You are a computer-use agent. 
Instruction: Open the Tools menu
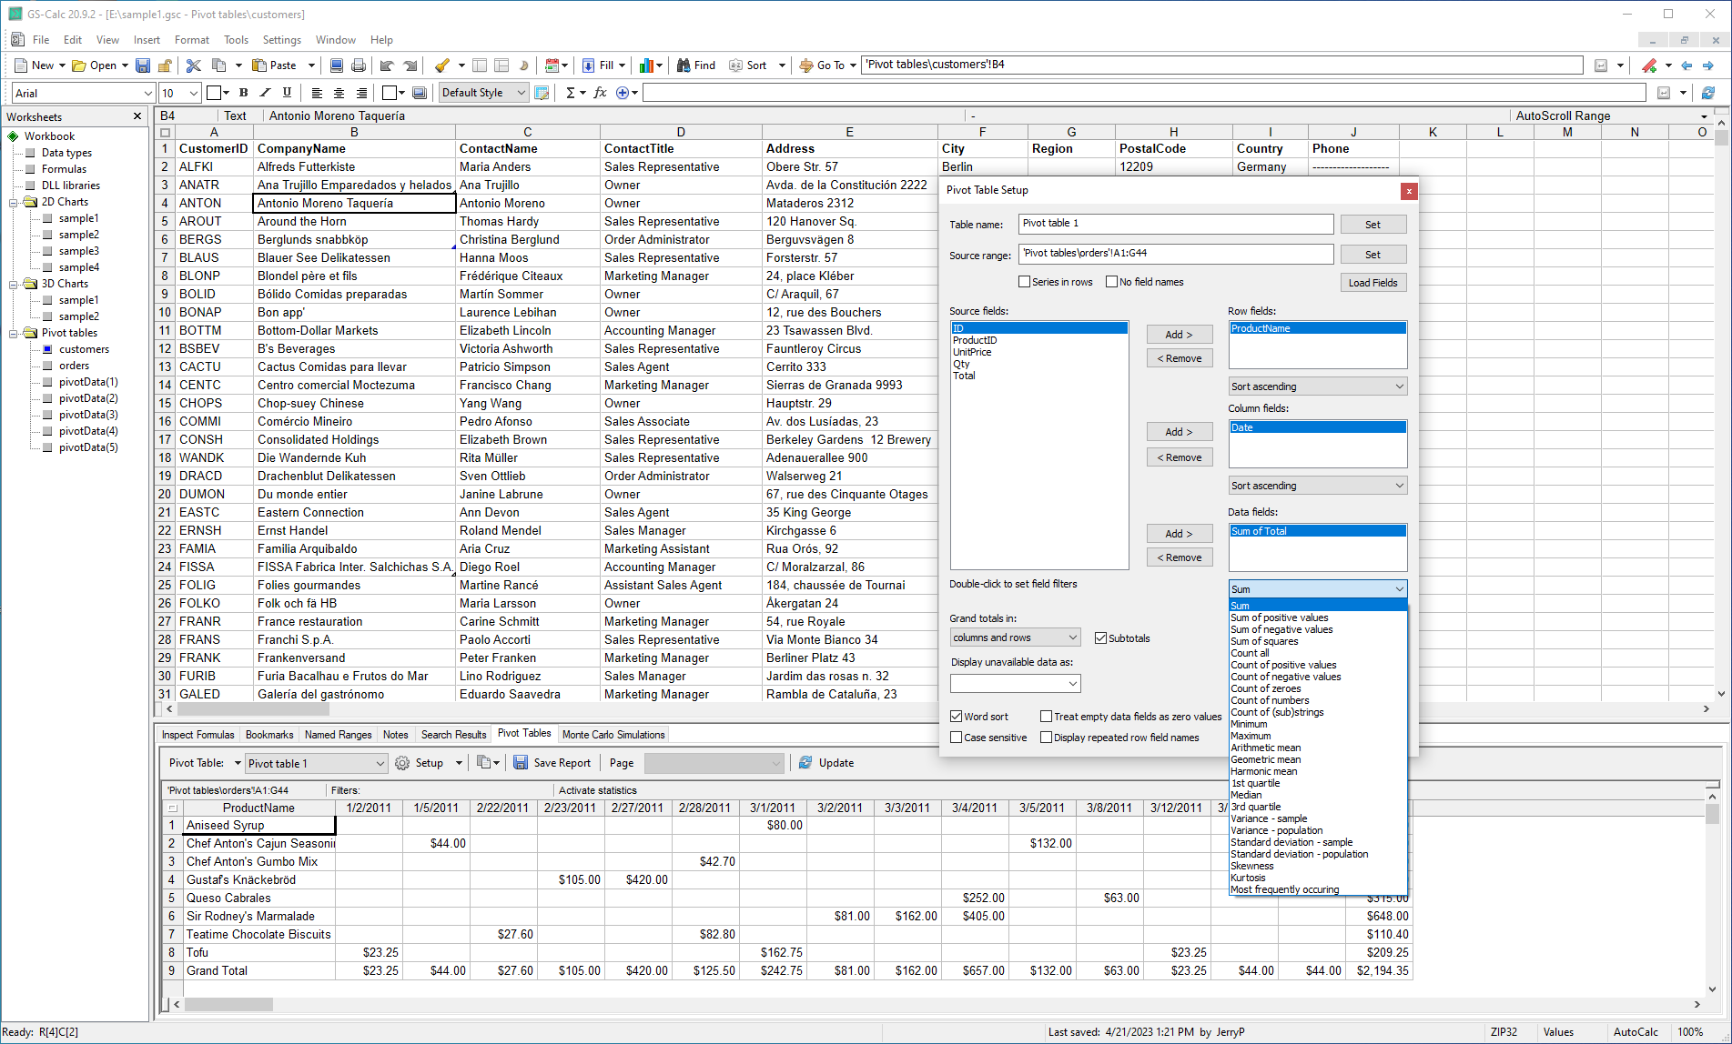coord(236,40)
